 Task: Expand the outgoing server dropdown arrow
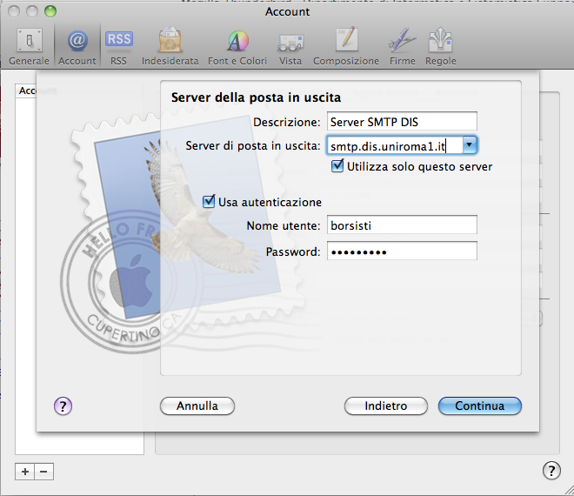pos(470,145)
